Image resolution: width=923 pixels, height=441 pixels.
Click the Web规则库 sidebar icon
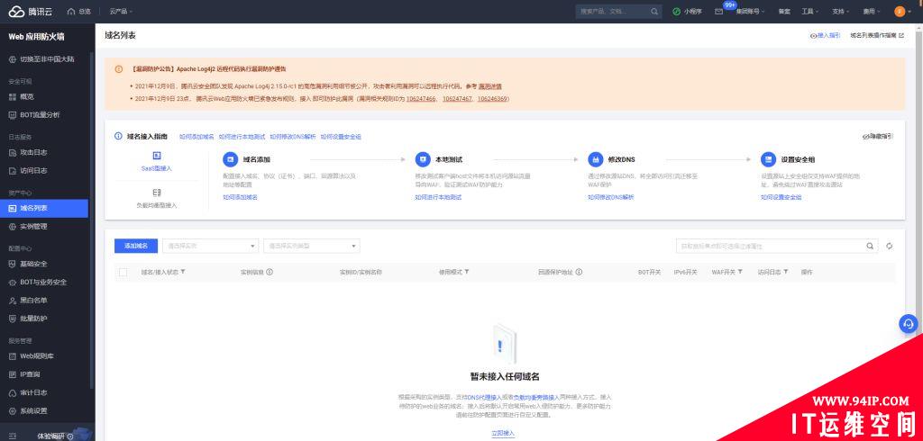click(13, 356)
